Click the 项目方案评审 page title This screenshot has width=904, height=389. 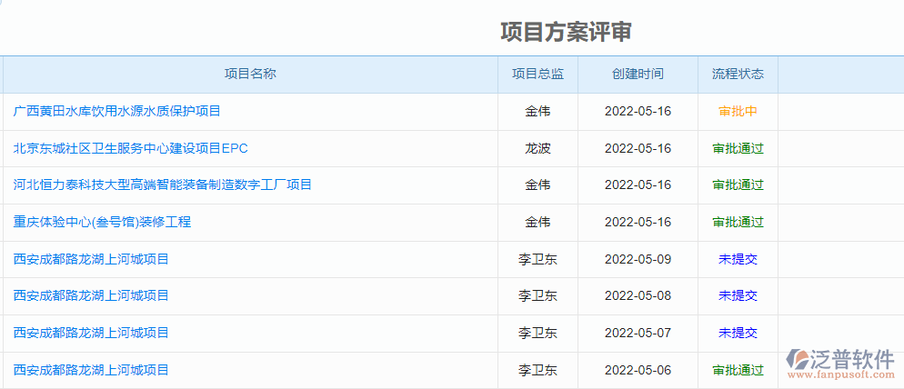[x=567, y=33]
